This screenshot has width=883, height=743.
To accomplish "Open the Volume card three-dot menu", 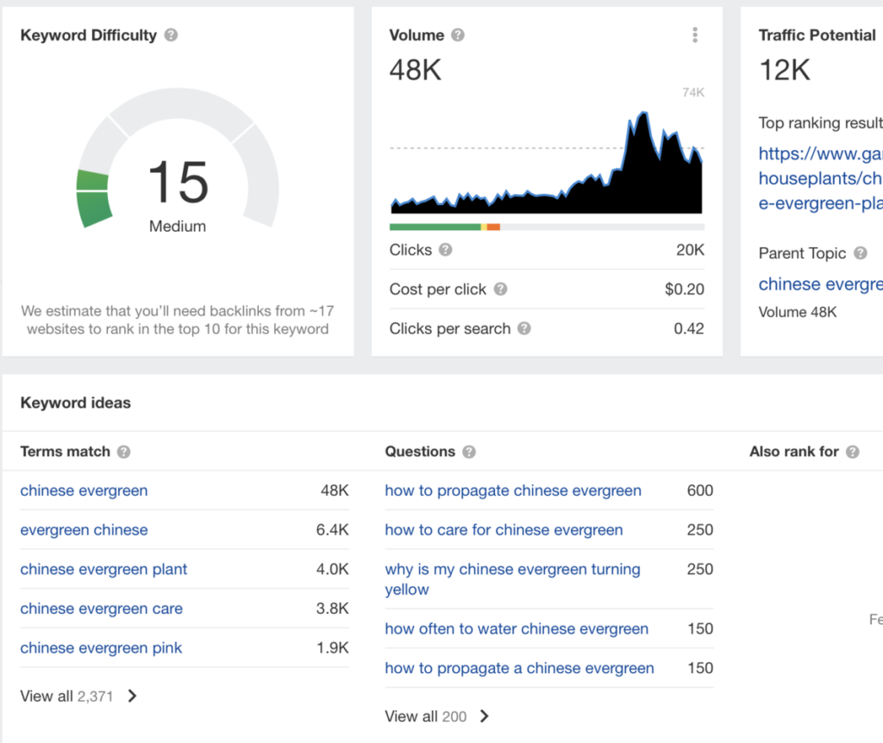I will 695,35.
